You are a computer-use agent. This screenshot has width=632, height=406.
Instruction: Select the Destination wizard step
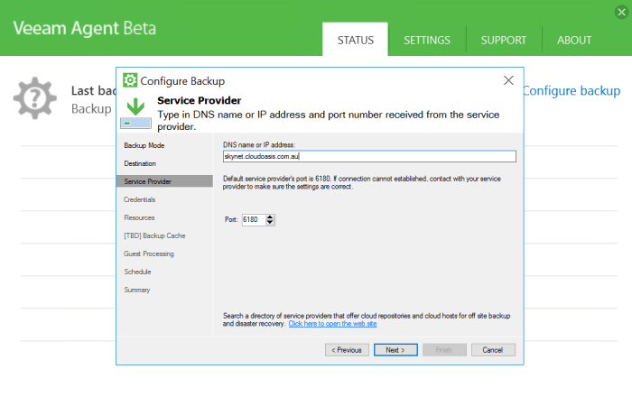click(x=140, y=163)
